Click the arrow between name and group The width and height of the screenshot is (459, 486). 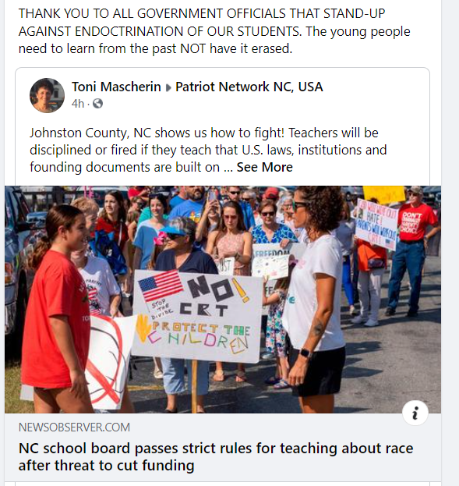tap(168, 87)
